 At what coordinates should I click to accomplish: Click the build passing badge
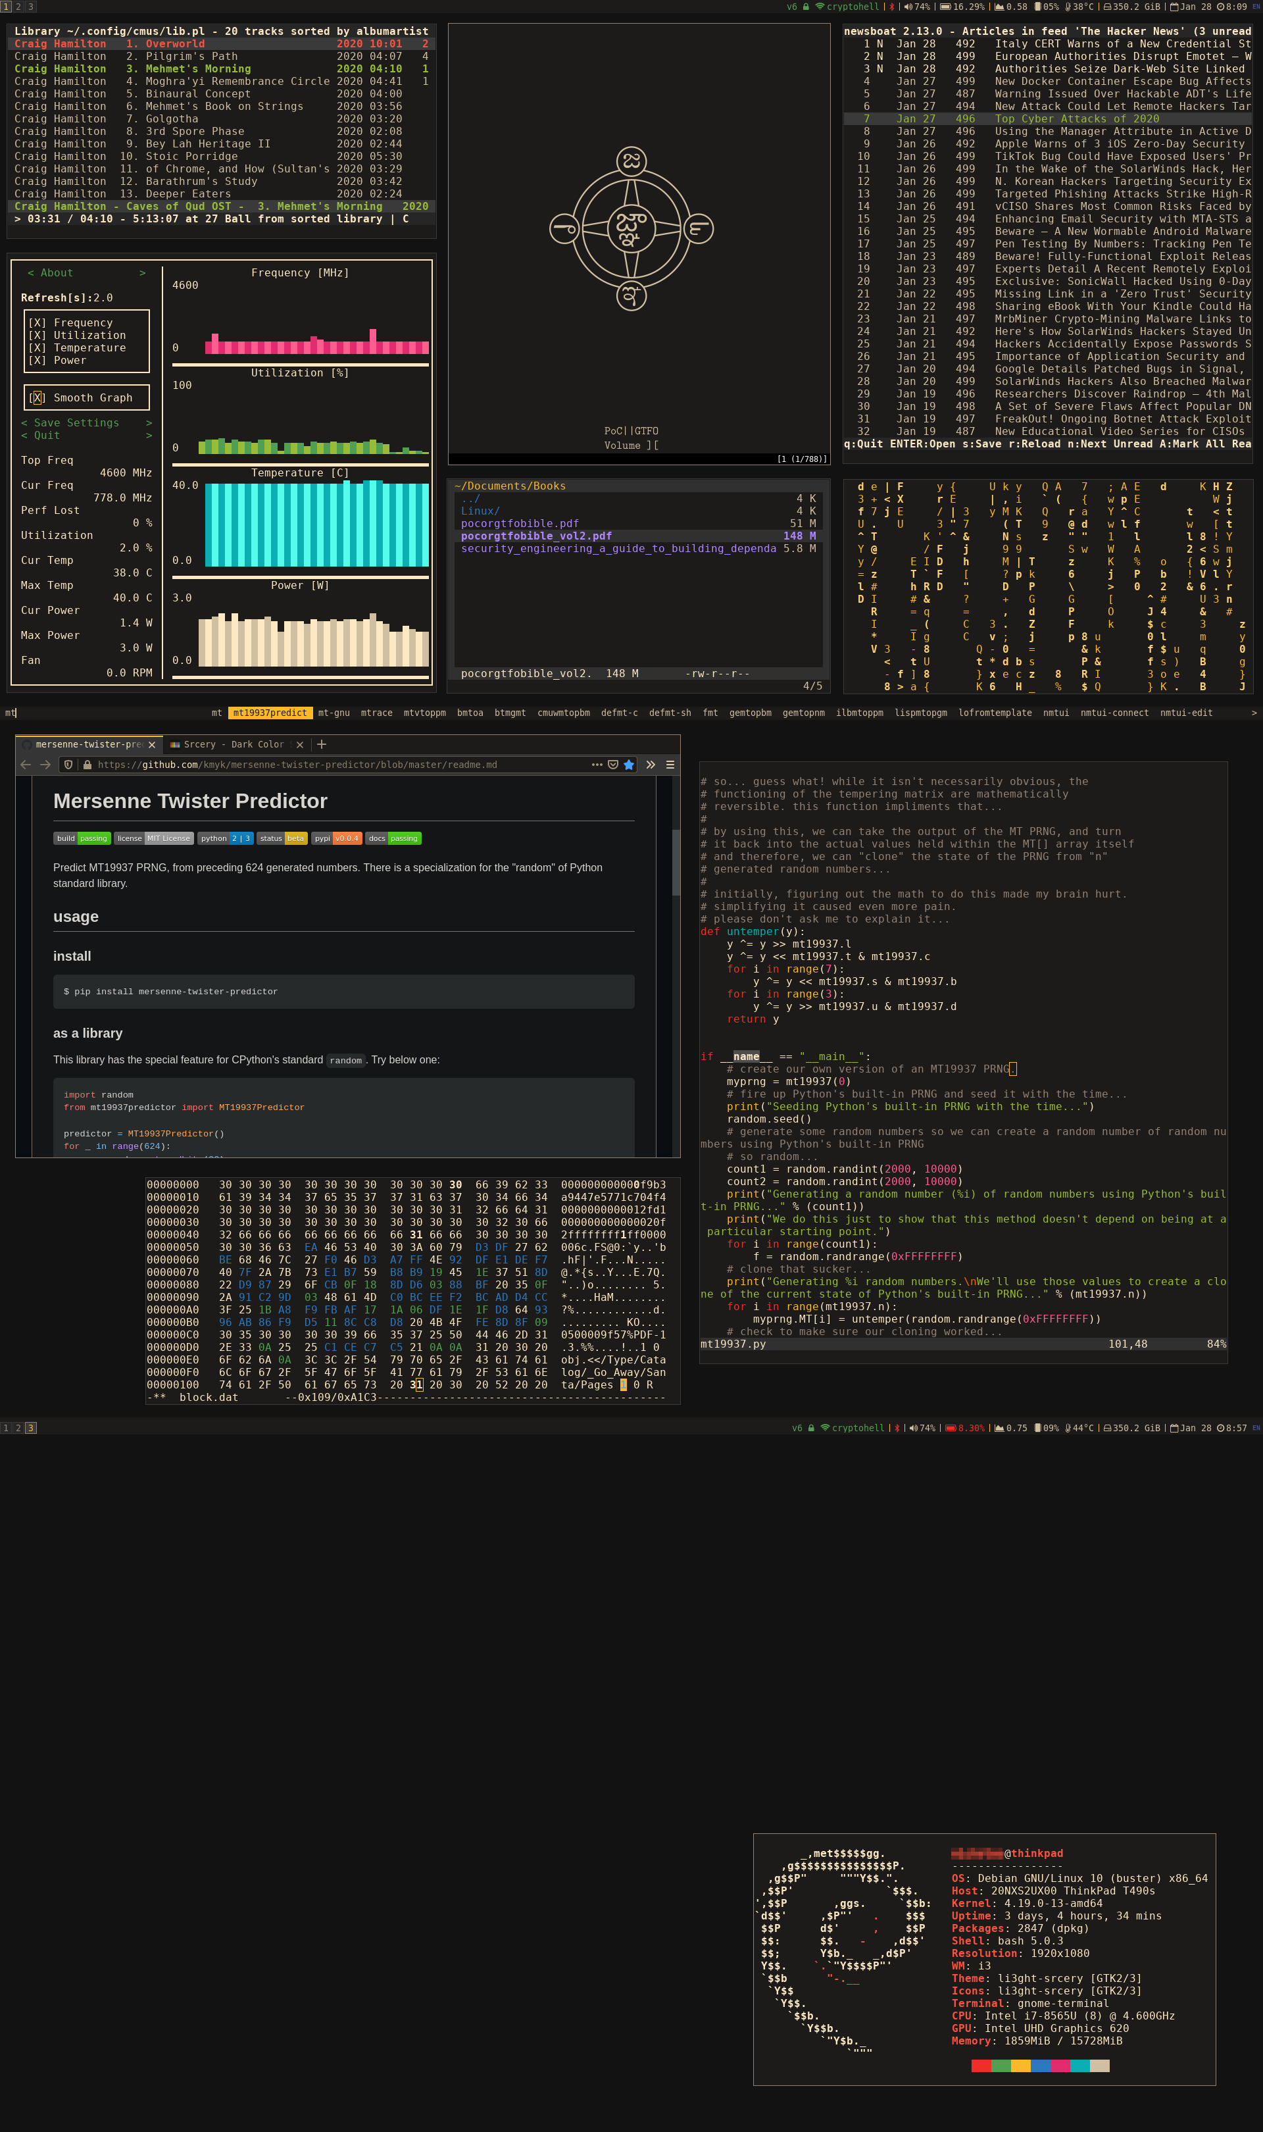point(82,838)
